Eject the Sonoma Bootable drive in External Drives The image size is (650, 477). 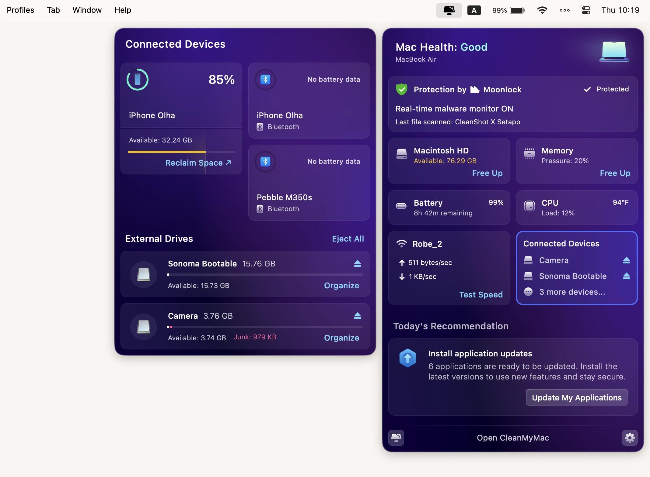358,263
